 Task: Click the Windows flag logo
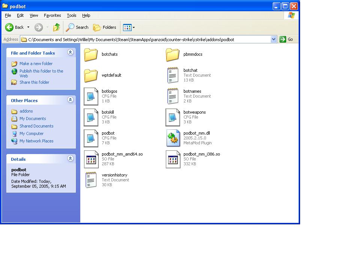[291, 15]
